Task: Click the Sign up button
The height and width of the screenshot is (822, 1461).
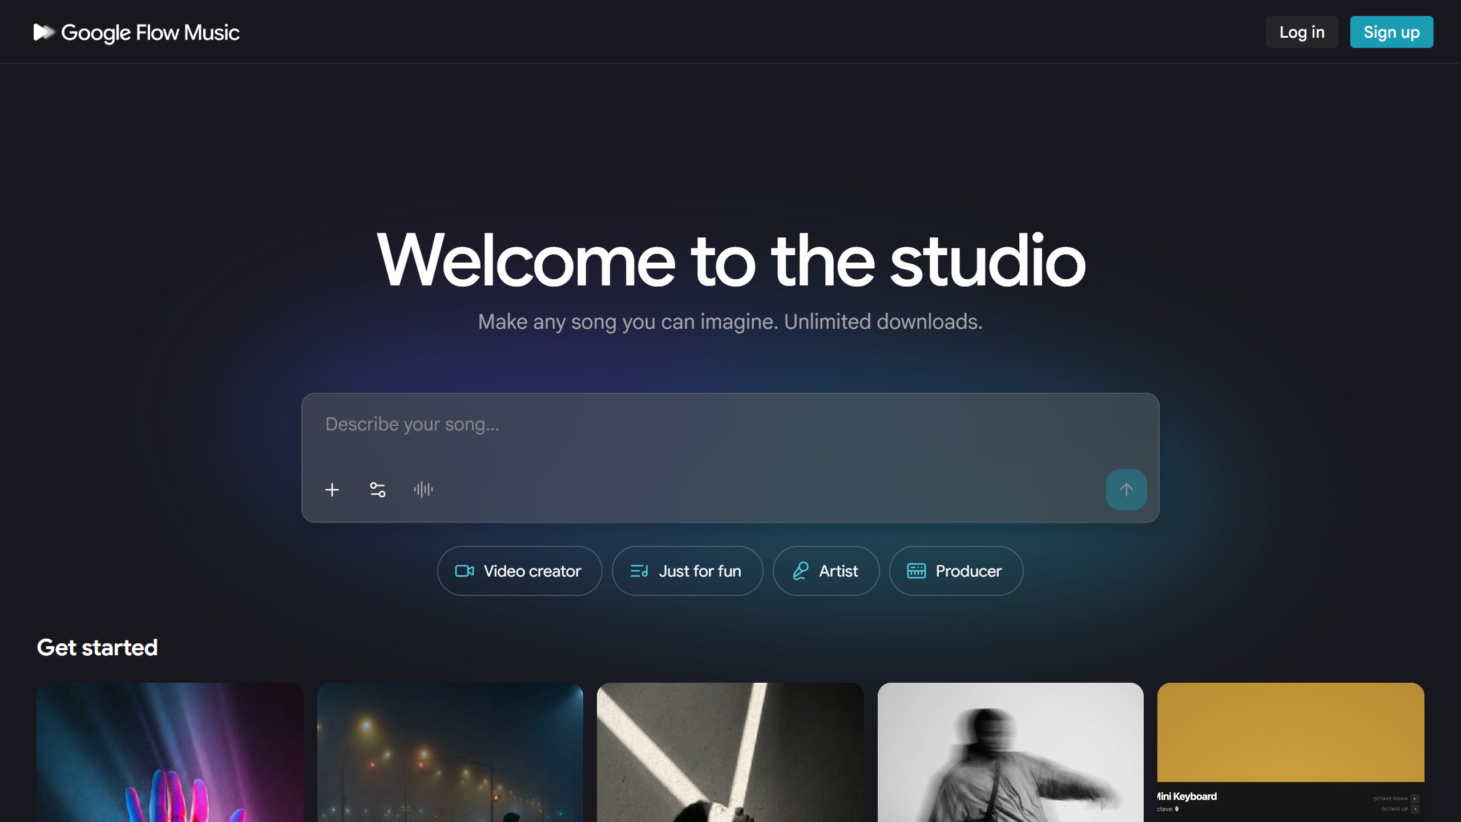Action: tap(1391, 32)
